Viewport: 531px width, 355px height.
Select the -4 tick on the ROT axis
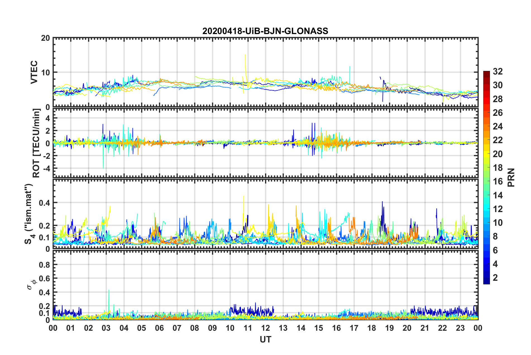(46, 168)
